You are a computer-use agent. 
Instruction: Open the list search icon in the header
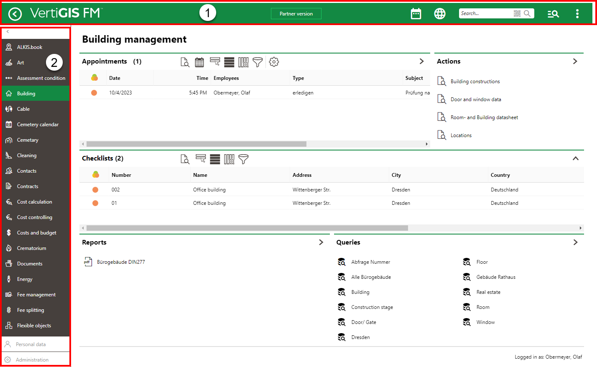(553, 14)
